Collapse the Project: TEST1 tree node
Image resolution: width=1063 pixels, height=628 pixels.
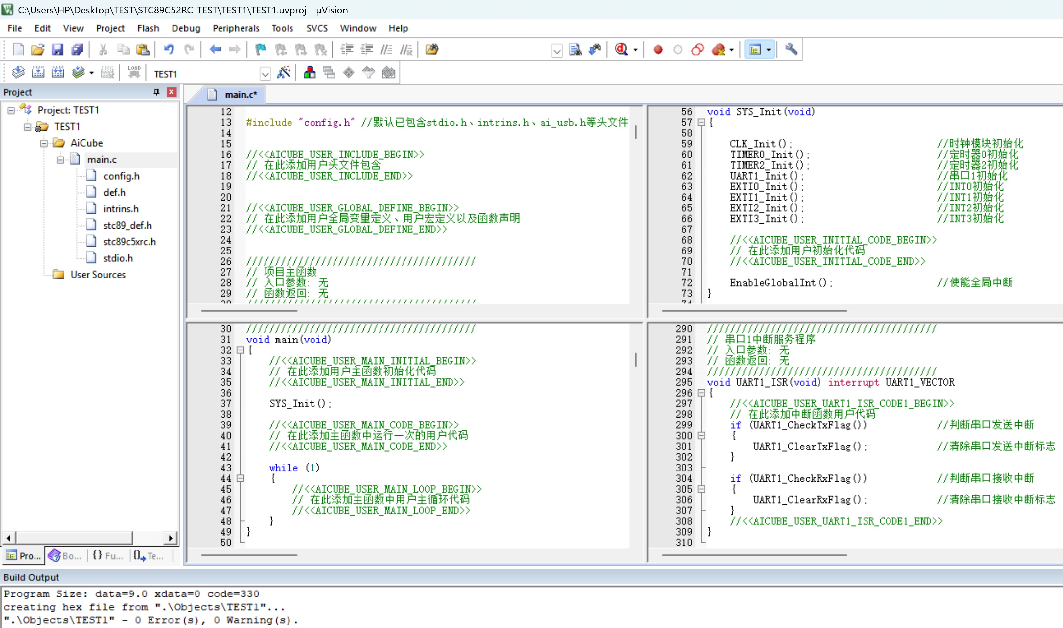click(x=11, y=110)
